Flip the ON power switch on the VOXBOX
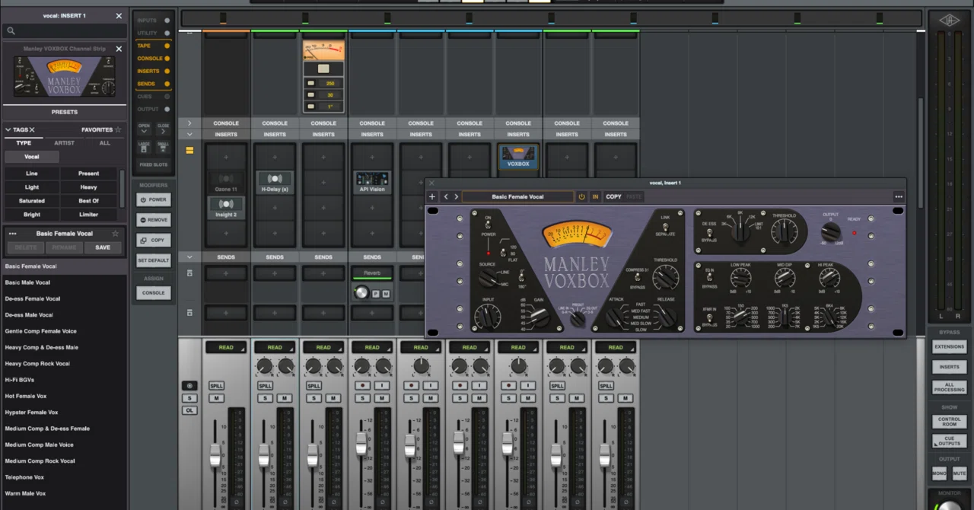974x510 pixels. point(488,226)
